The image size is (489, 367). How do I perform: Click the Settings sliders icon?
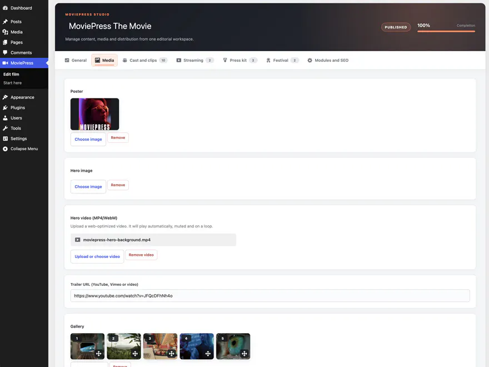(6, 138)
